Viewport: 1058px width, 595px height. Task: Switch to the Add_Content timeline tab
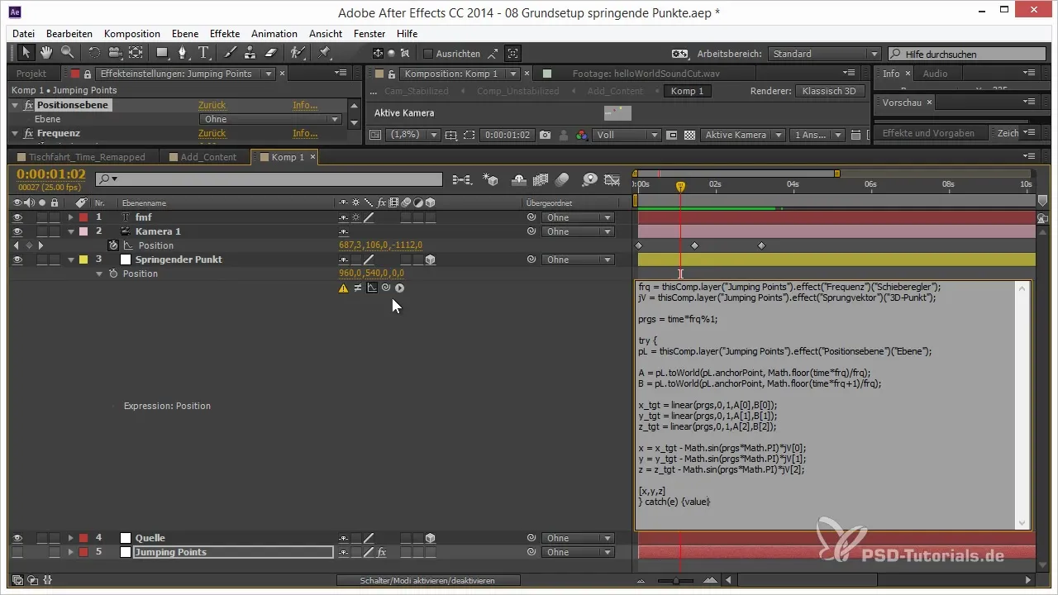[208, 157]
